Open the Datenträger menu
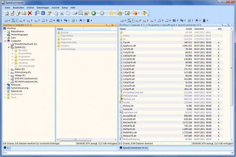The width and height of the screenshot is (236, 157). pyautogui.click(x=43, y=8)
